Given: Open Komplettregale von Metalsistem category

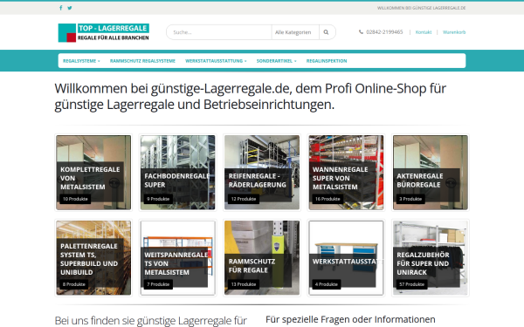Looking at the screenshot, I should click(93, 173).
